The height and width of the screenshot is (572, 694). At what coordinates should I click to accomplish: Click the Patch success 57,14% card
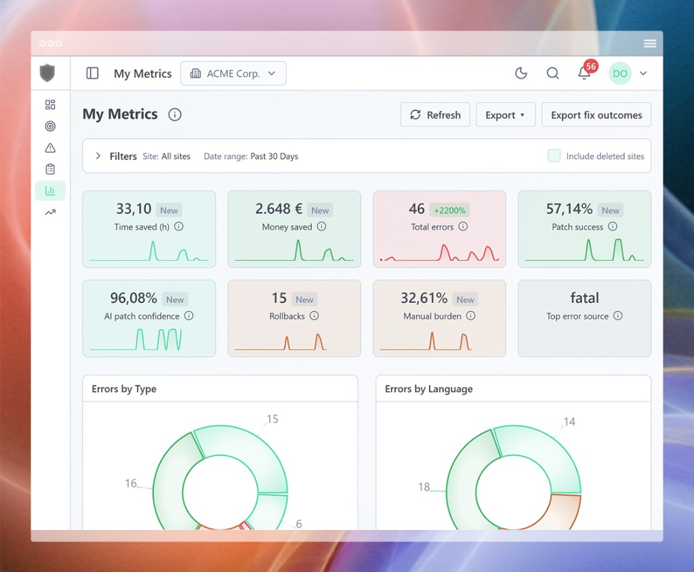pos(585,229)
